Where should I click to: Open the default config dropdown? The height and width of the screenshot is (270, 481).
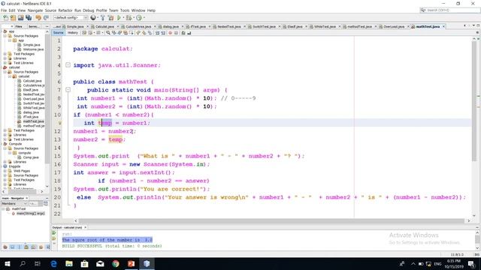(x=71, y=18)
